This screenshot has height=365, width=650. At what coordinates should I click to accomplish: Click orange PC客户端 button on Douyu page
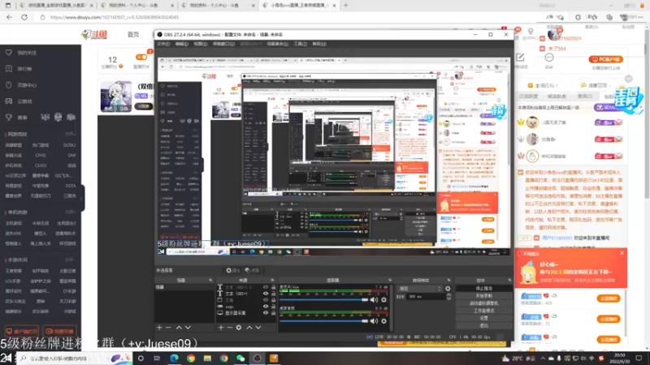605,59
